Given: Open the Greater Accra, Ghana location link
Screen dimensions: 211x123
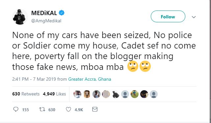Looking at the screenshot, I should click(x=90, y=79).
